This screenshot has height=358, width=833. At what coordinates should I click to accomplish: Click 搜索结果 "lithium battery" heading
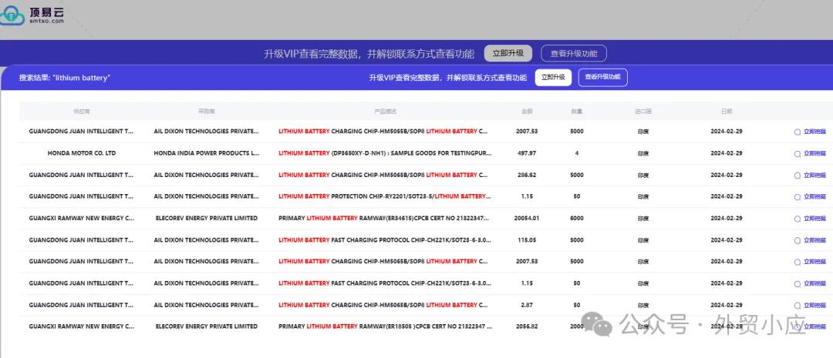[65, 78]
